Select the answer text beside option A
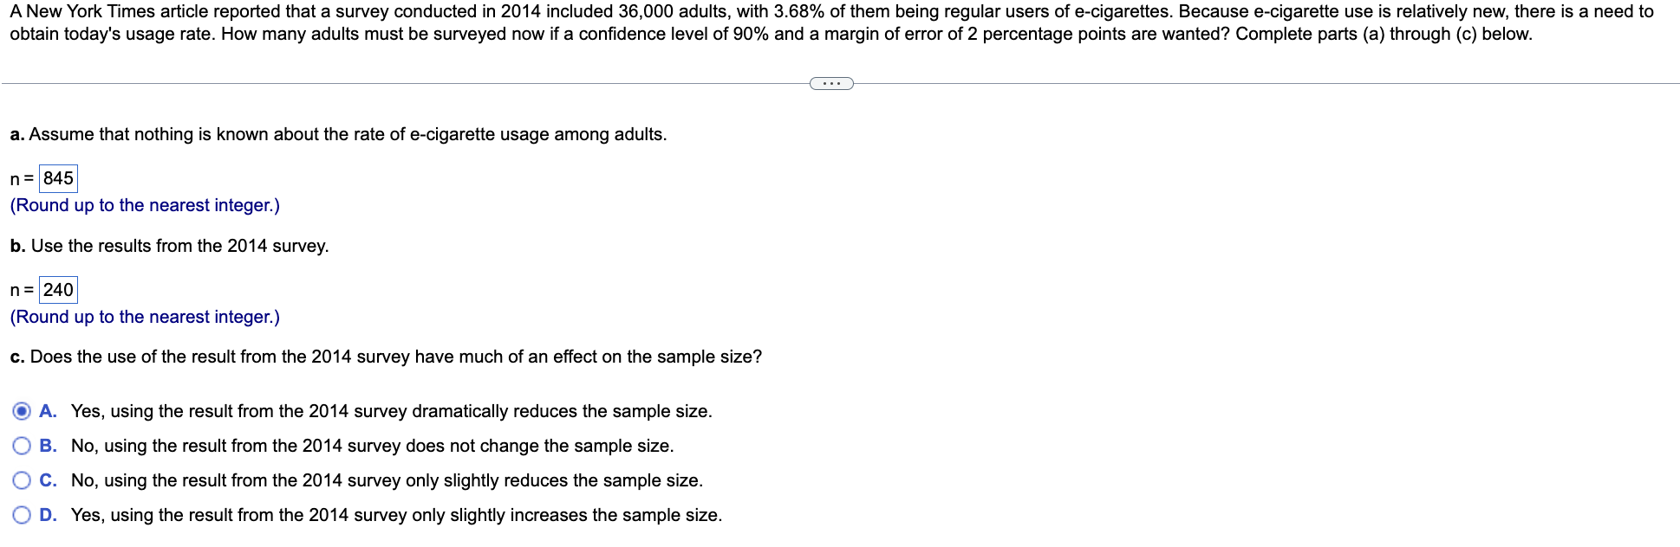Image resolution: width=1680 pixels, height=547 pixels. (390, 411)
